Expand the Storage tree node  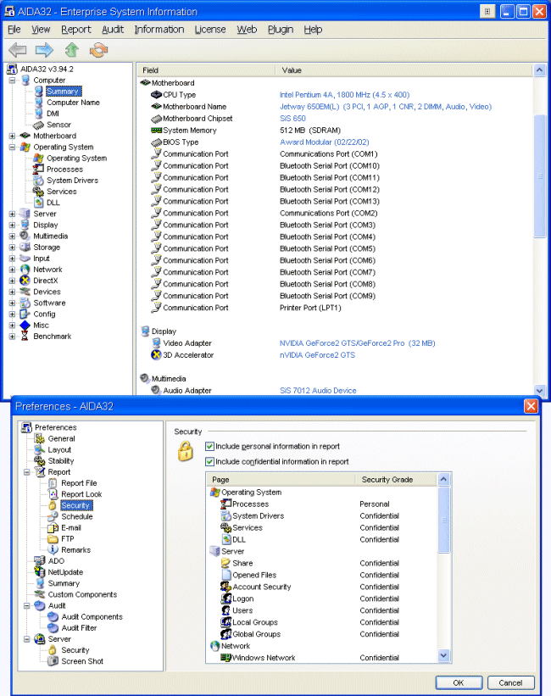tap(13, 248)
